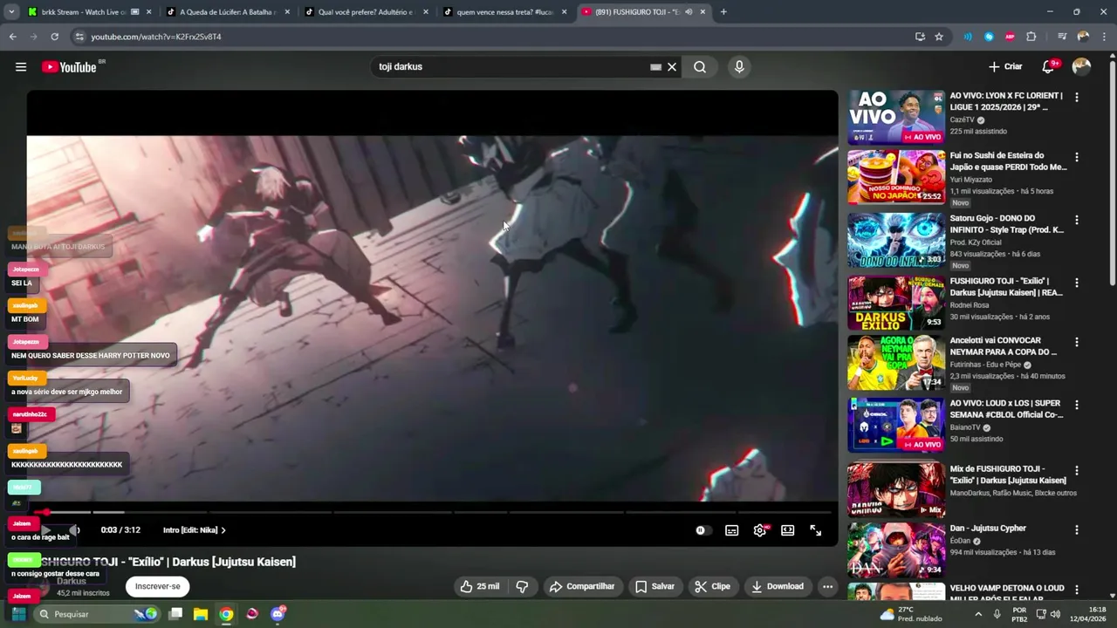Open options menu for LYON X FC LORIENT video
Viewport: 1117px width, 628px height.
pos(1077,98)
